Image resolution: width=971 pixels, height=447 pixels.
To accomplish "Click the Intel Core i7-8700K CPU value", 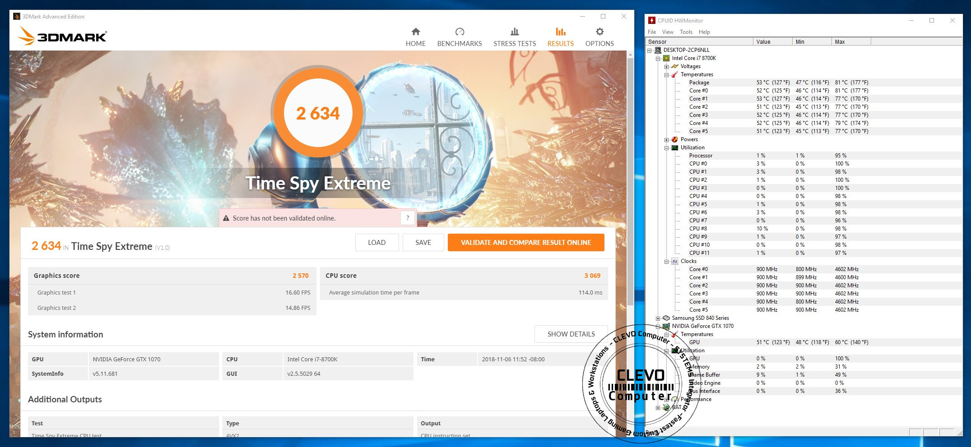I will pyautogui.click(x=312, y=359).
